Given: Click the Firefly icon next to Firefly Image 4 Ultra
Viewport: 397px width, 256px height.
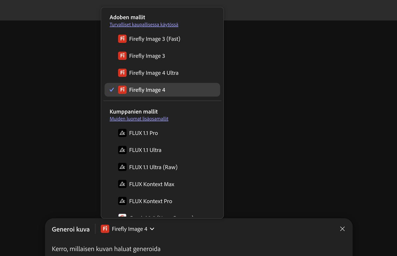Looking at the screenshot, I should point(122,73).
